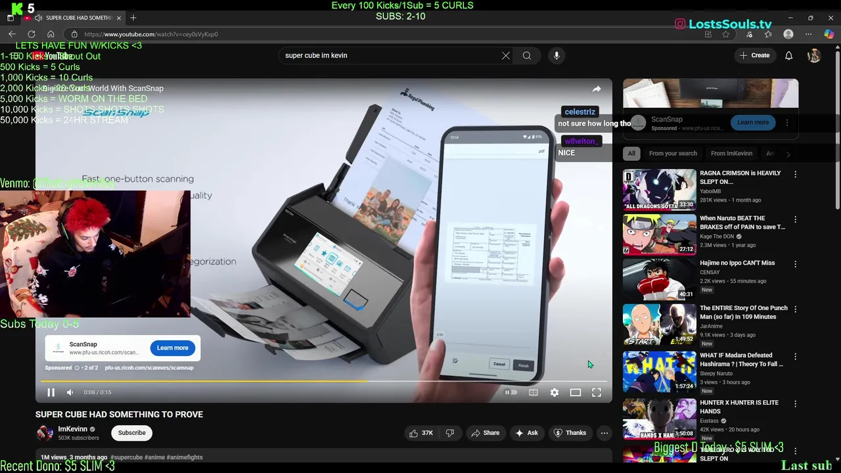
Task: Open the Sponsored info icon on the ad
Action: tap(77, 368)
